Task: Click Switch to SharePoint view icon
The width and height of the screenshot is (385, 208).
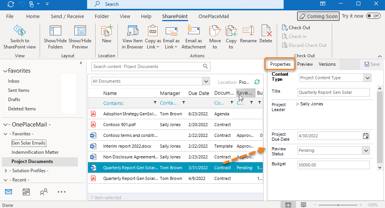Action: click(x=20, y=31)
